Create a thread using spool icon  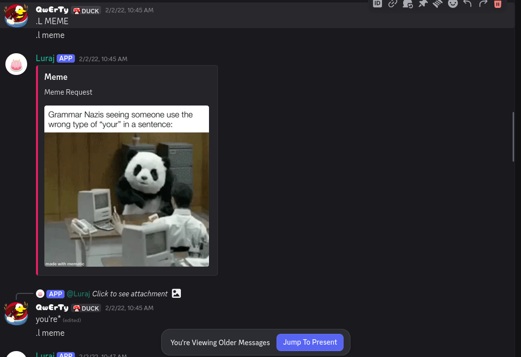pyautogui.click(x=438, y=3)
